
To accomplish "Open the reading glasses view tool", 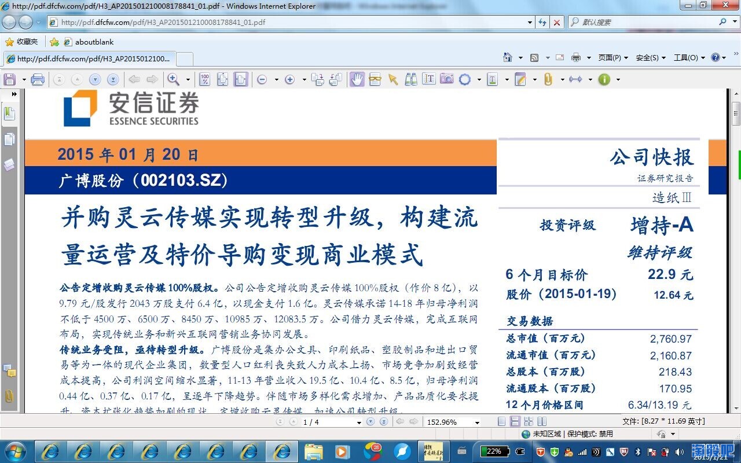I will [x=375, y=79].
